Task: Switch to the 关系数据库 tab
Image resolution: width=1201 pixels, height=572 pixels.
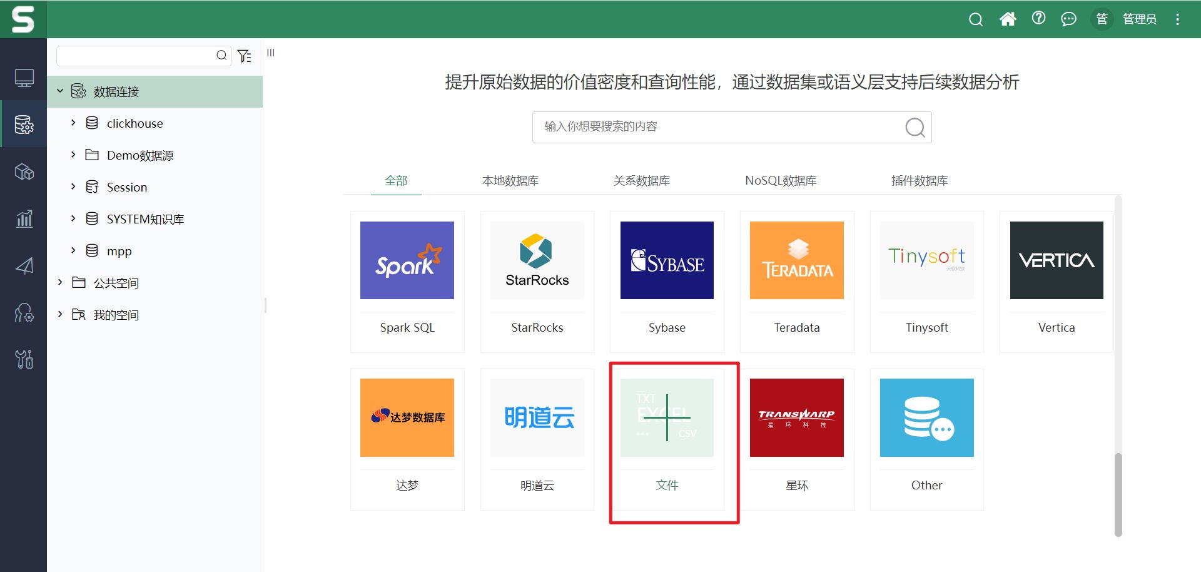Action: (642, 181)
